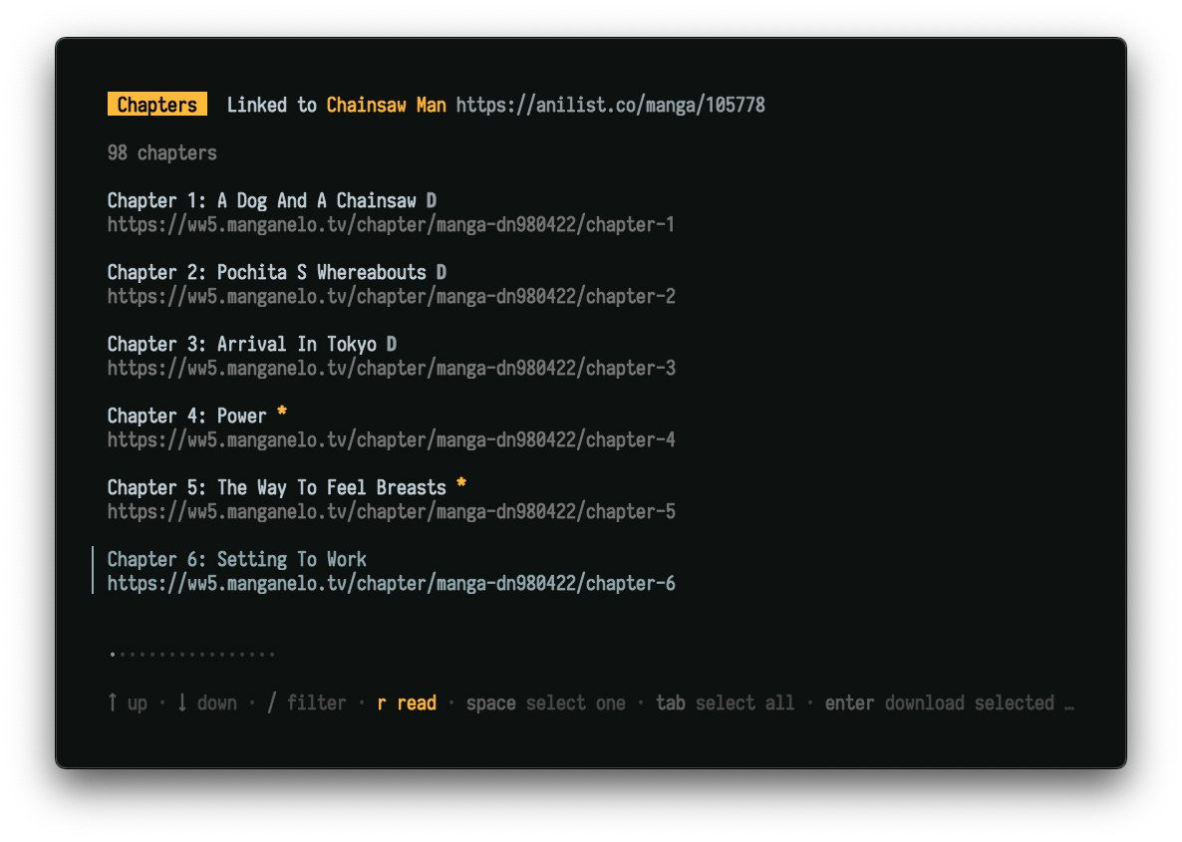The image size is (1182, 842).
Task: Click 'enter download selected' hint
Action: coord(939,702)
